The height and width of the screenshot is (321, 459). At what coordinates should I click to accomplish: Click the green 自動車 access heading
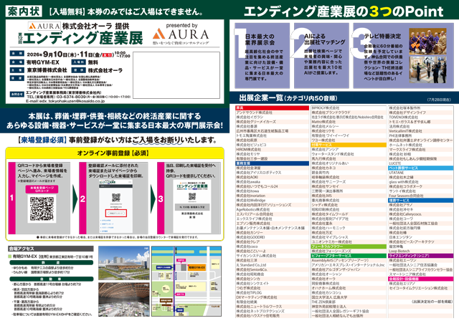51,279
